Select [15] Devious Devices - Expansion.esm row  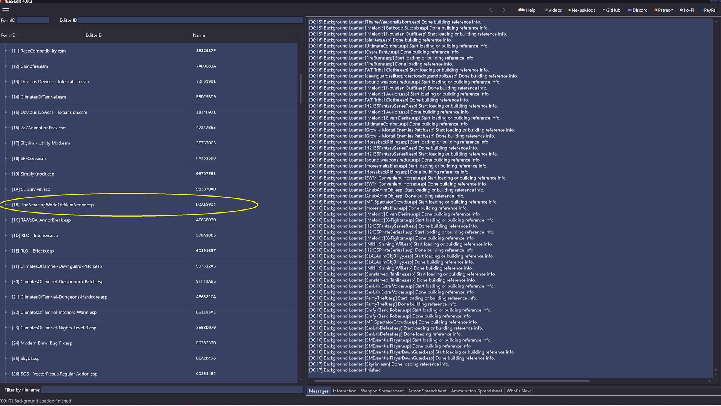(x=149, y=112)
